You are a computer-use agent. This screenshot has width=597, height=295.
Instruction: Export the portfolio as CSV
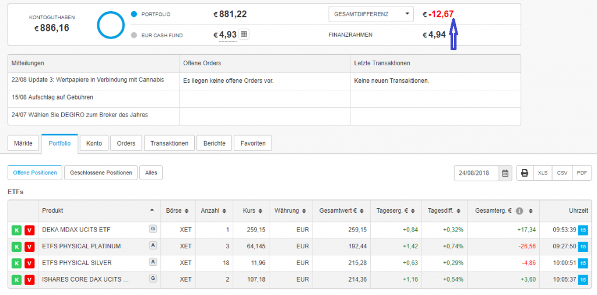(562, 173)
